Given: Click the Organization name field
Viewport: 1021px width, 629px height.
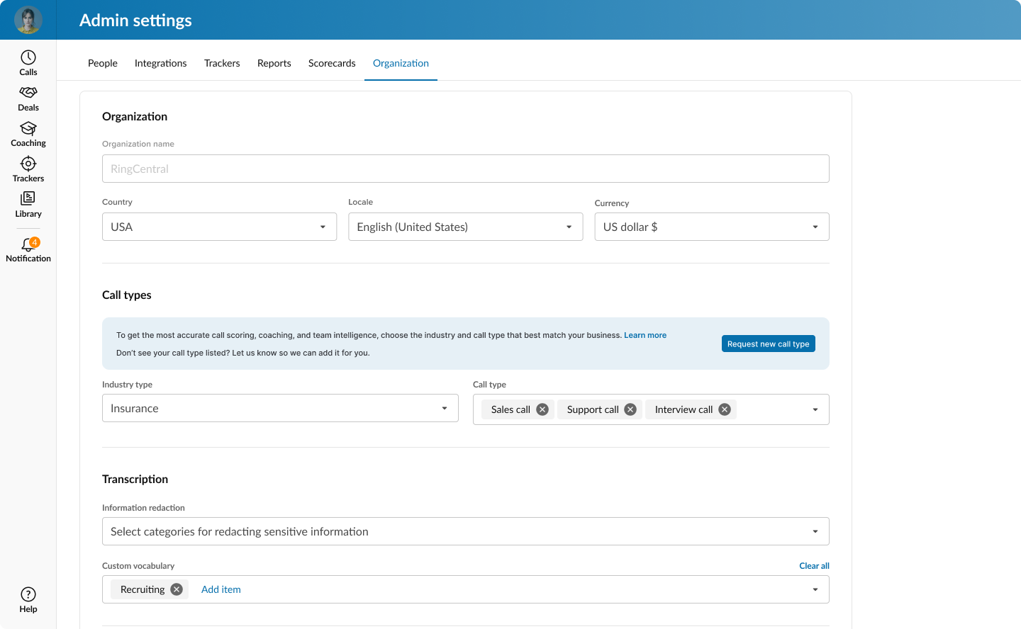Looking at the screenshot, I should pos(465,169).
